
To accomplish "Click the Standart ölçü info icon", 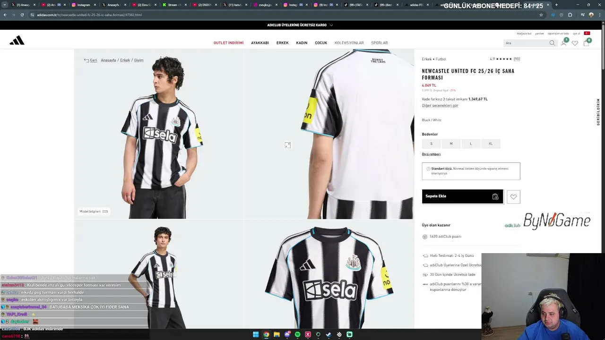I will click(428, 169).
